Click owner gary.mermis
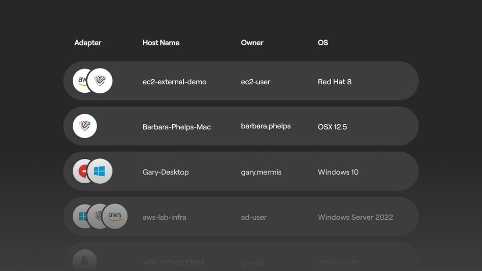This screenshot has width=482, height=271. (x=261, y=172)
